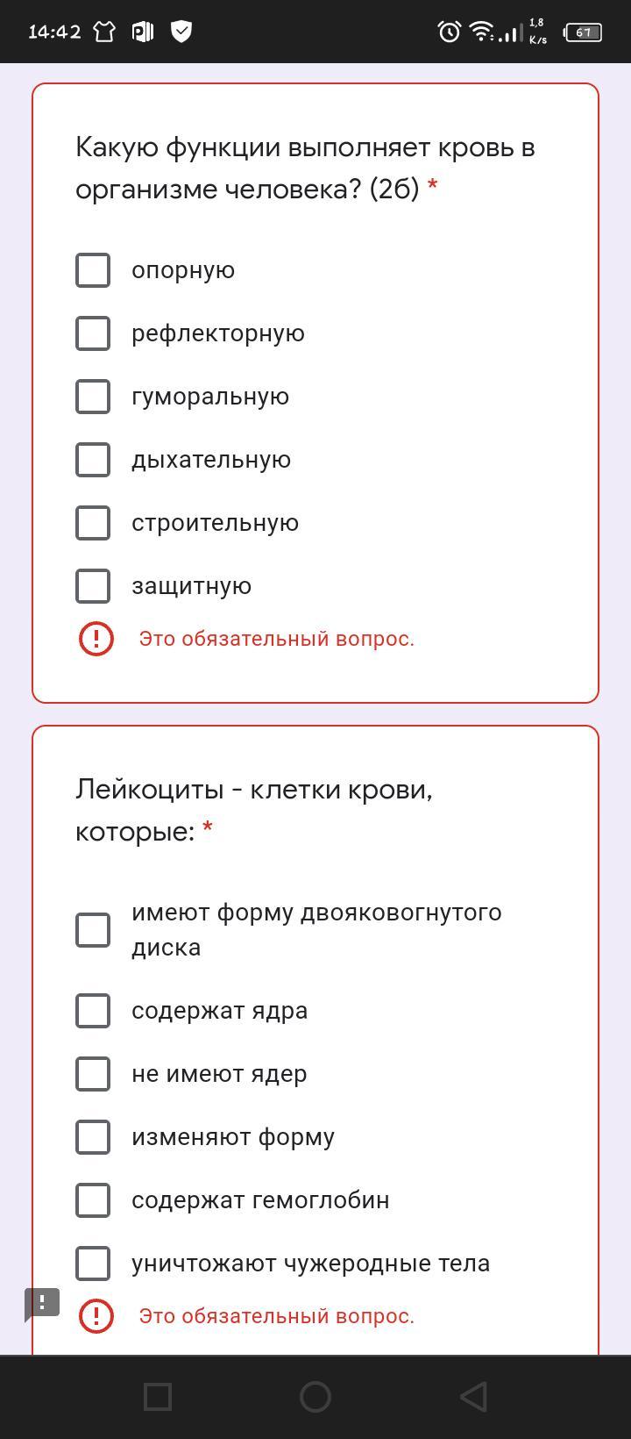Check the "опорную" checkbox
The height and width of the screenshot is (1439, 631).
[x=93, y=270]
